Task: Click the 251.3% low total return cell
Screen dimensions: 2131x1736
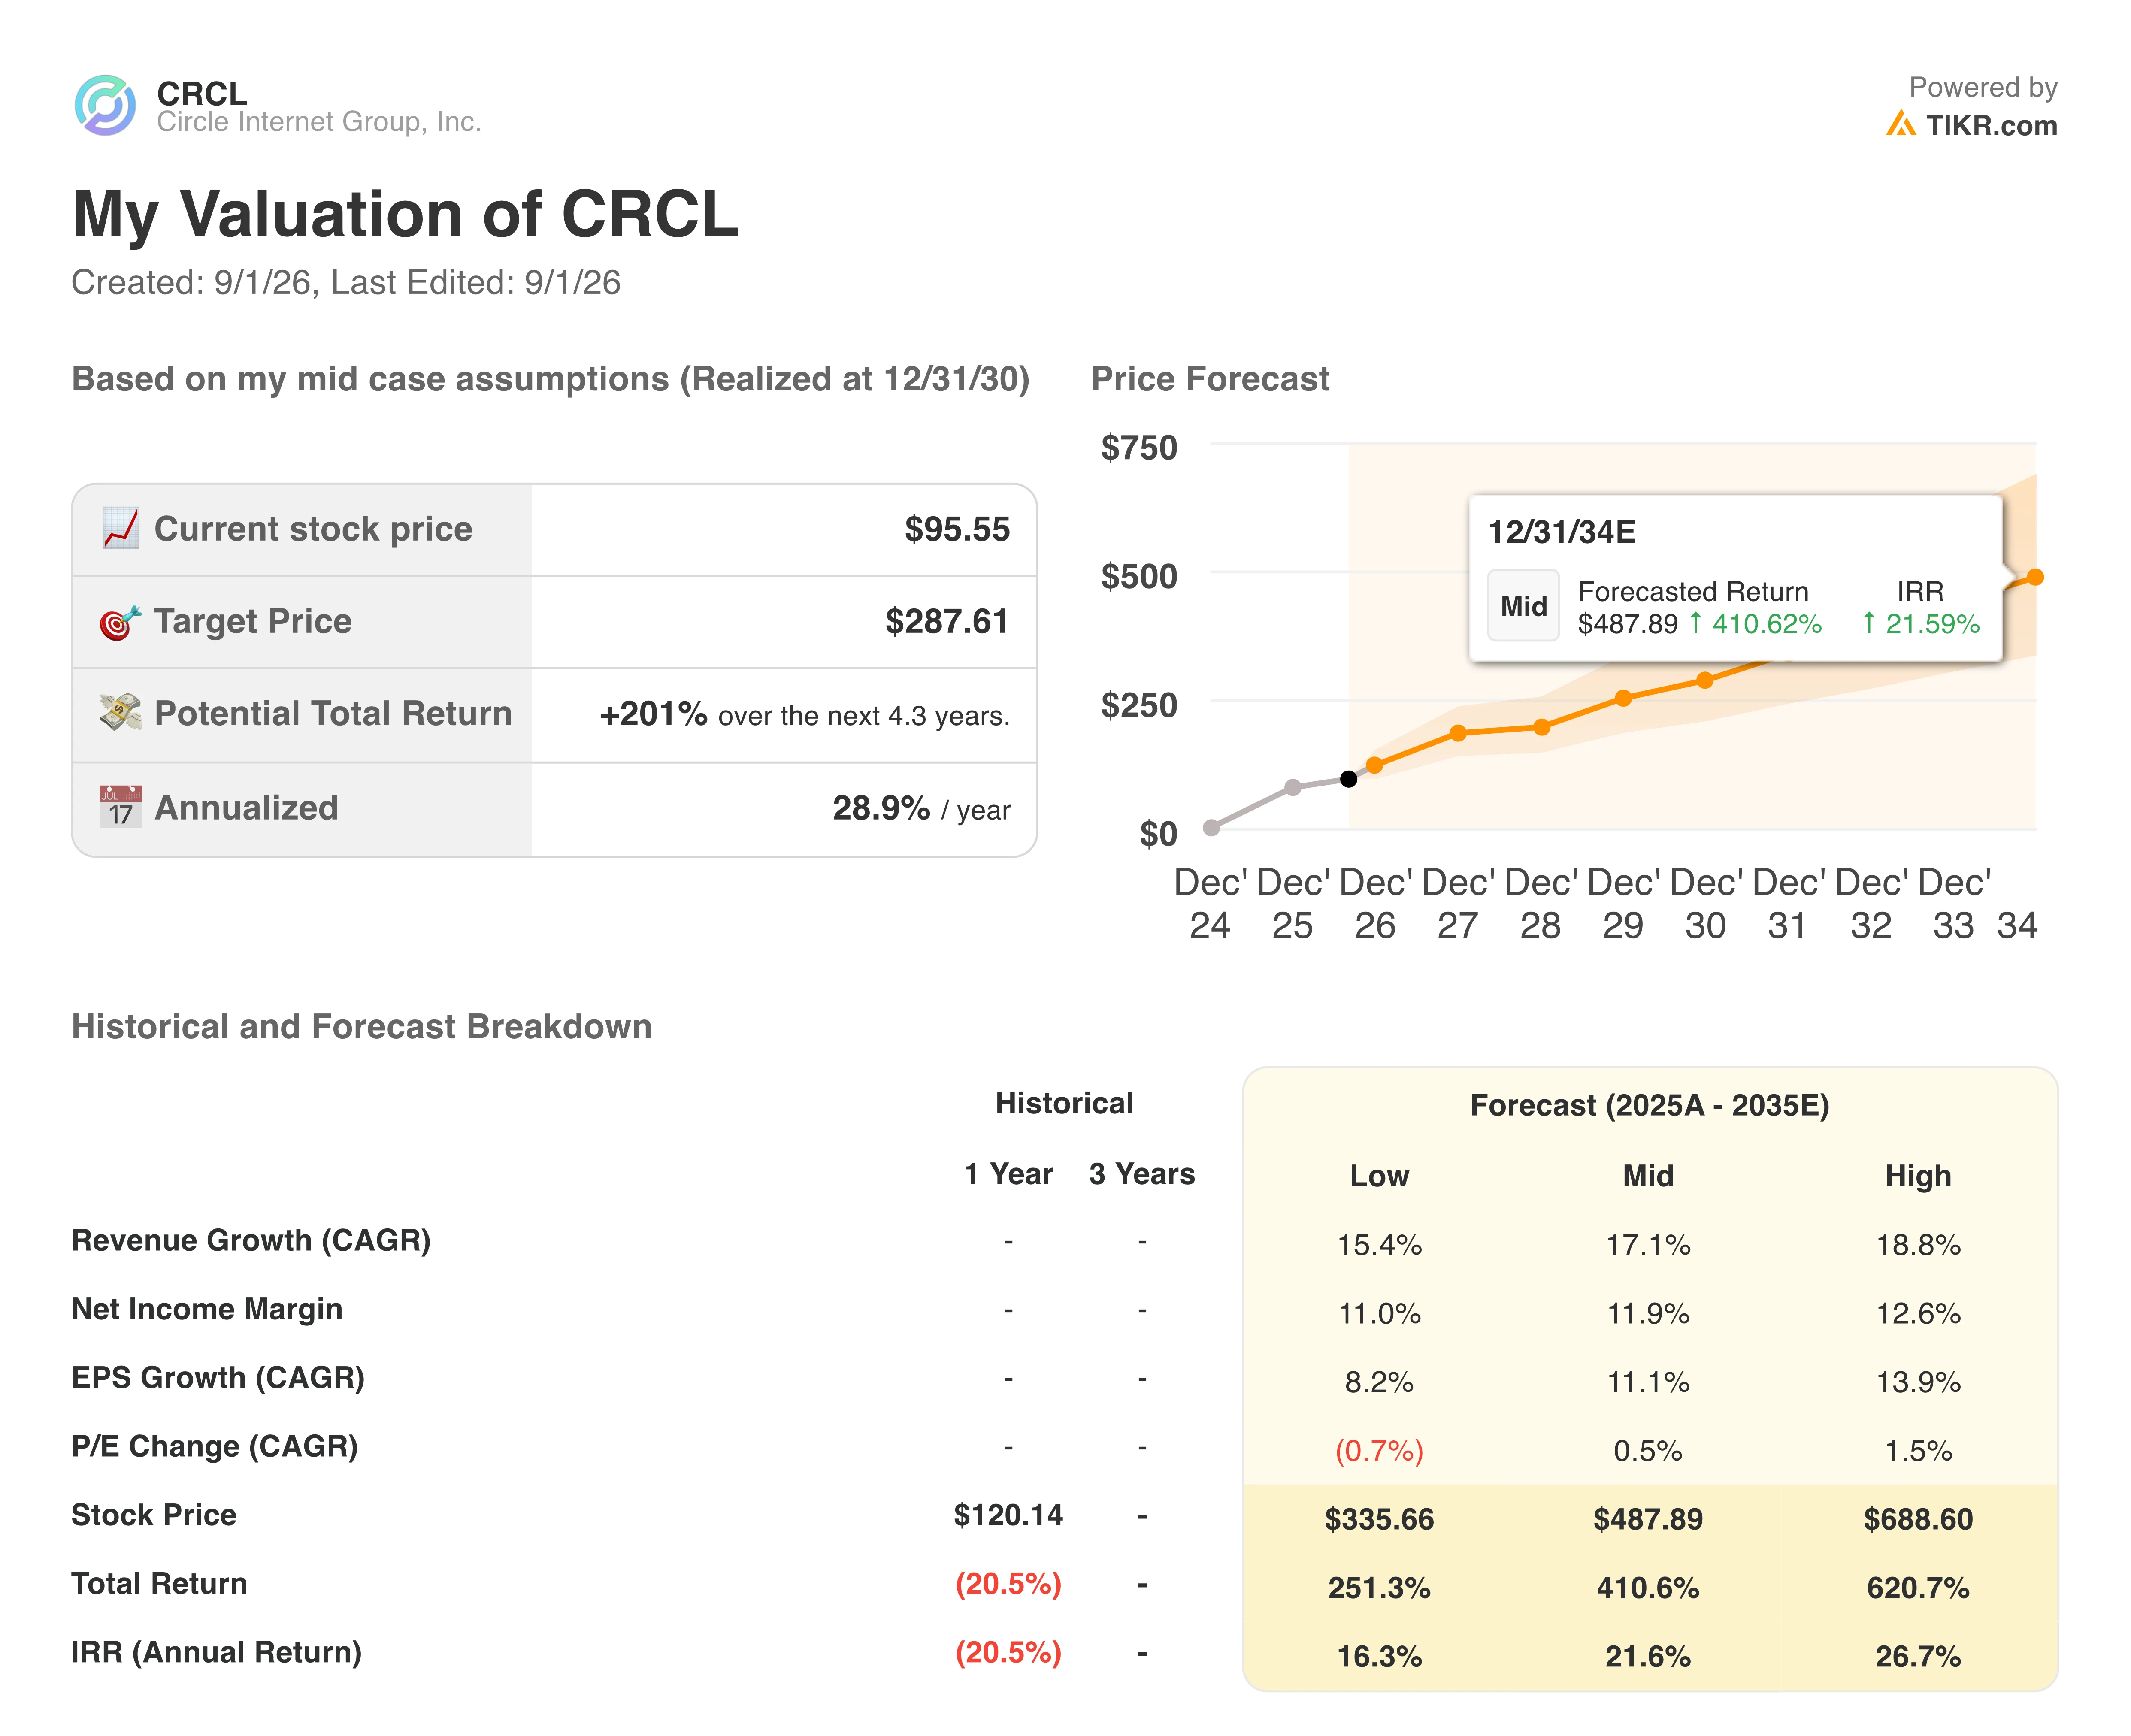Action: point(1379,1588)
